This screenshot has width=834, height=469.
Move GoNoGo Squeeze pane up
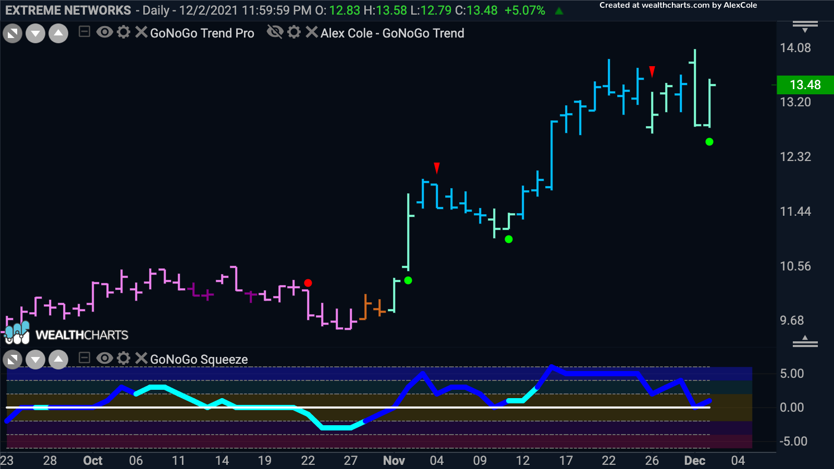(58, 360)
